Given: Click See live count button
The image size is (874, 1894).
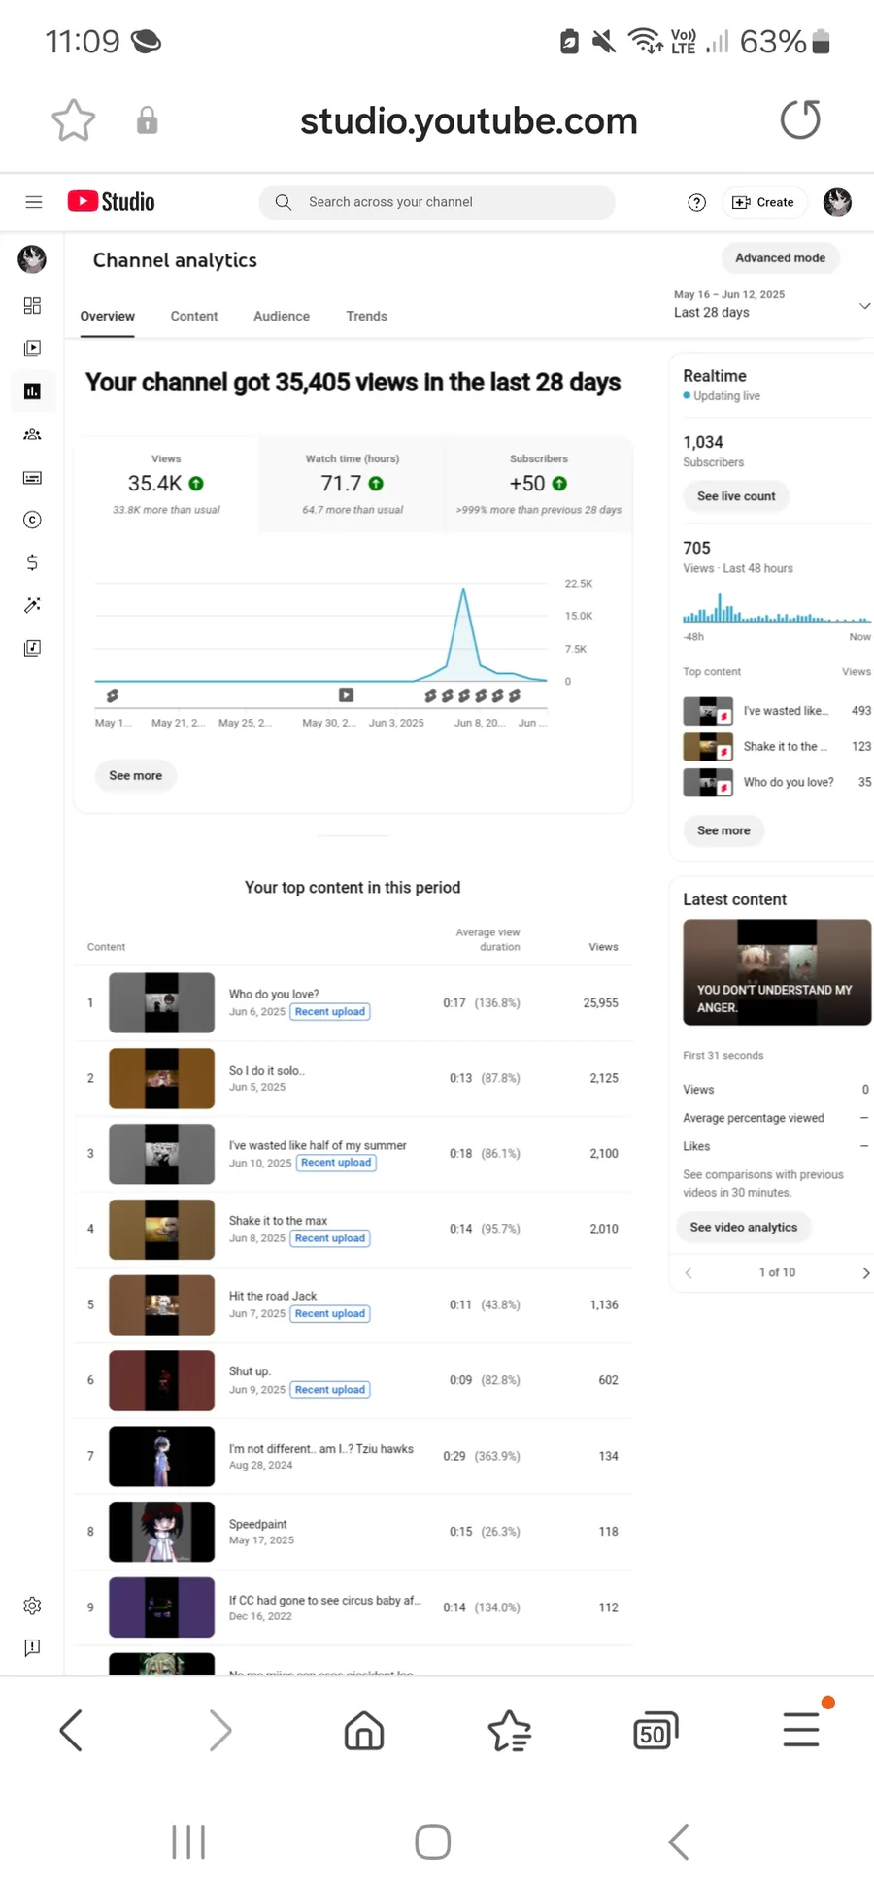Looking at the screenshot, I should pyautogui.click(x=736, y=496).
